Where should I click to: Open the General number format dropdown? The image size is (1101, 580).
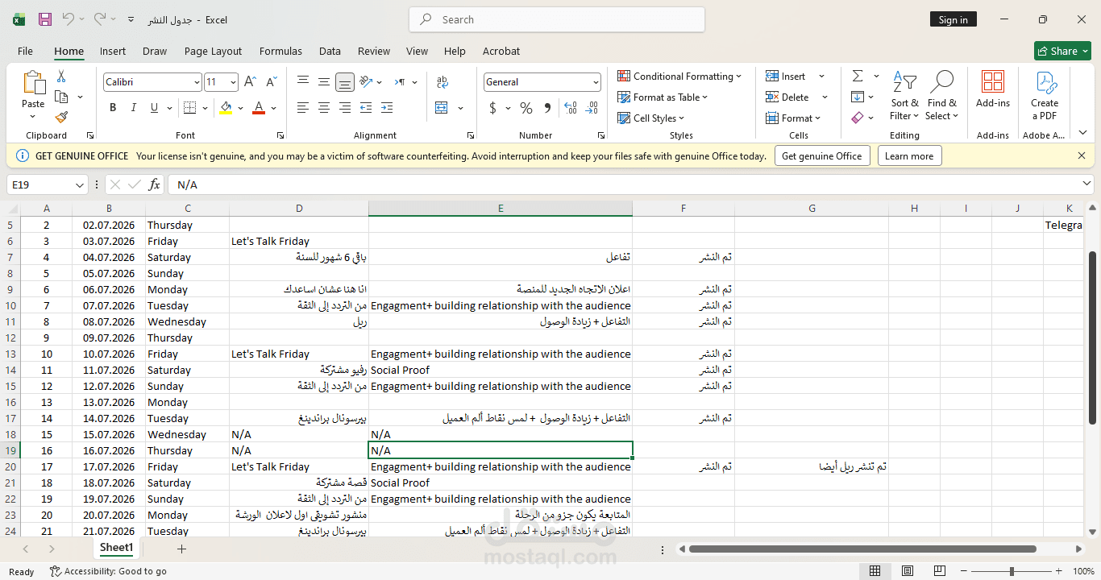tap(596, 82)
